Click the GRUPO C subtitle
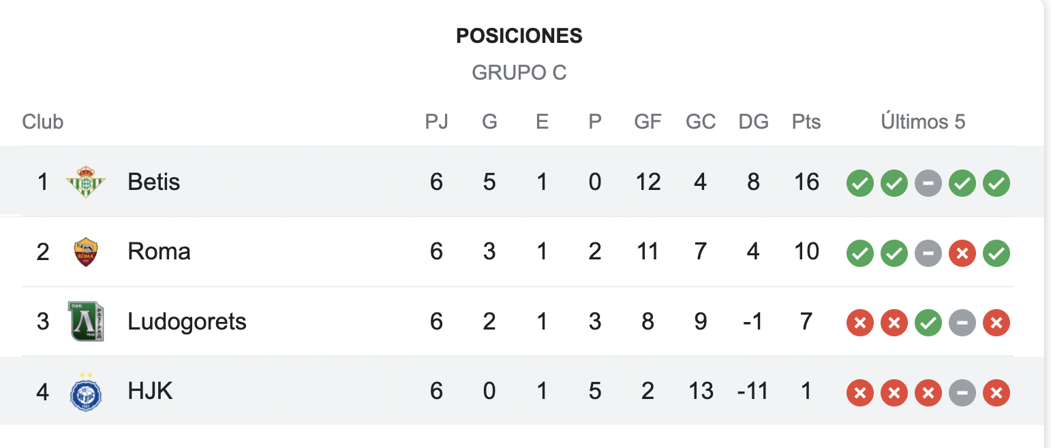This screenshot has height=448, width=1051. (519, 72)
